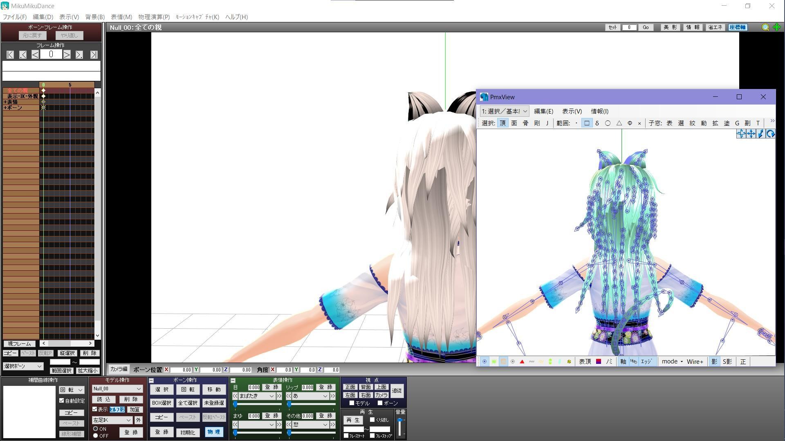Click the magnifier zoom icon in MMD viewport

point(765,27)
